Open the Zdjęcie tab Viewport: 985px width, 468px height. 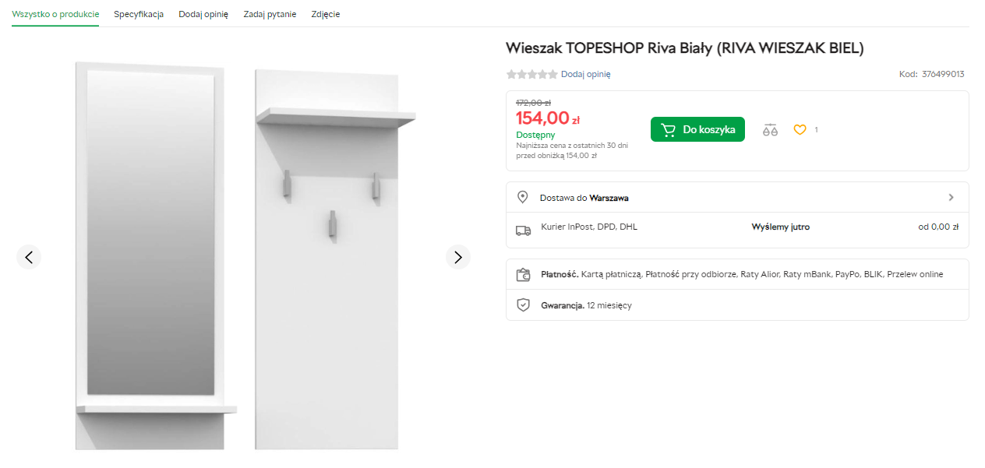325,14
